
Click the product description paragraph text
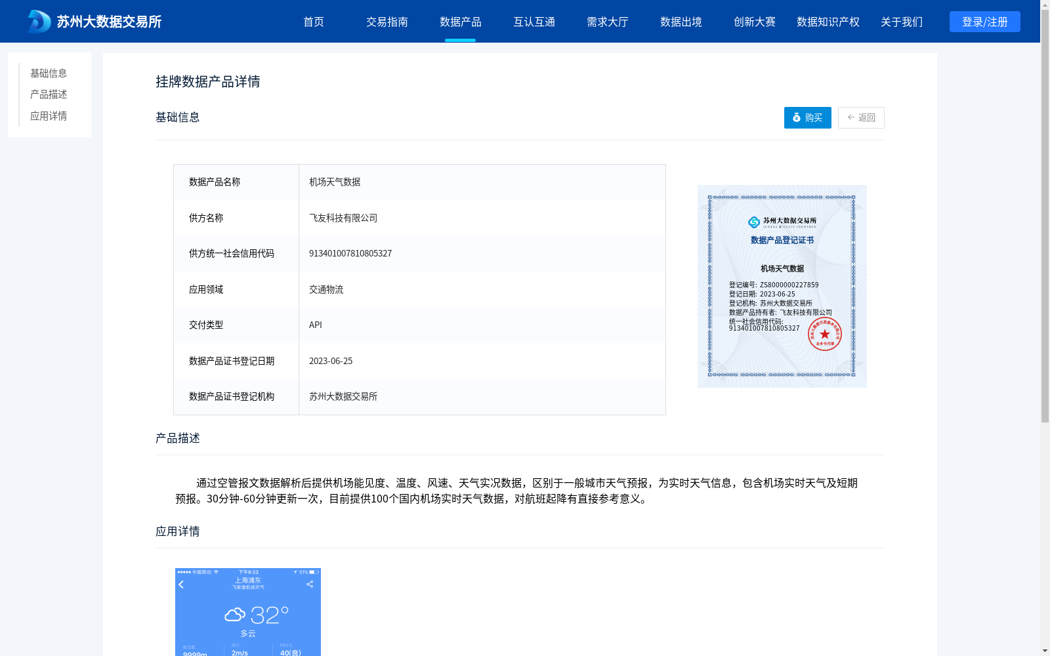pyautogui.click(x=516, y=491)
